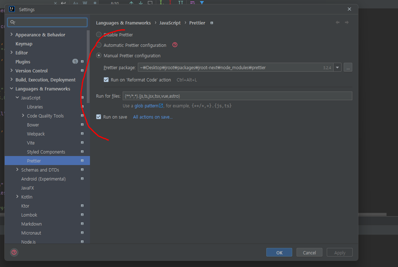398x267 pixels.
Task: Click the project icon beside the Markdown row
Action: (x=82, y=224)
